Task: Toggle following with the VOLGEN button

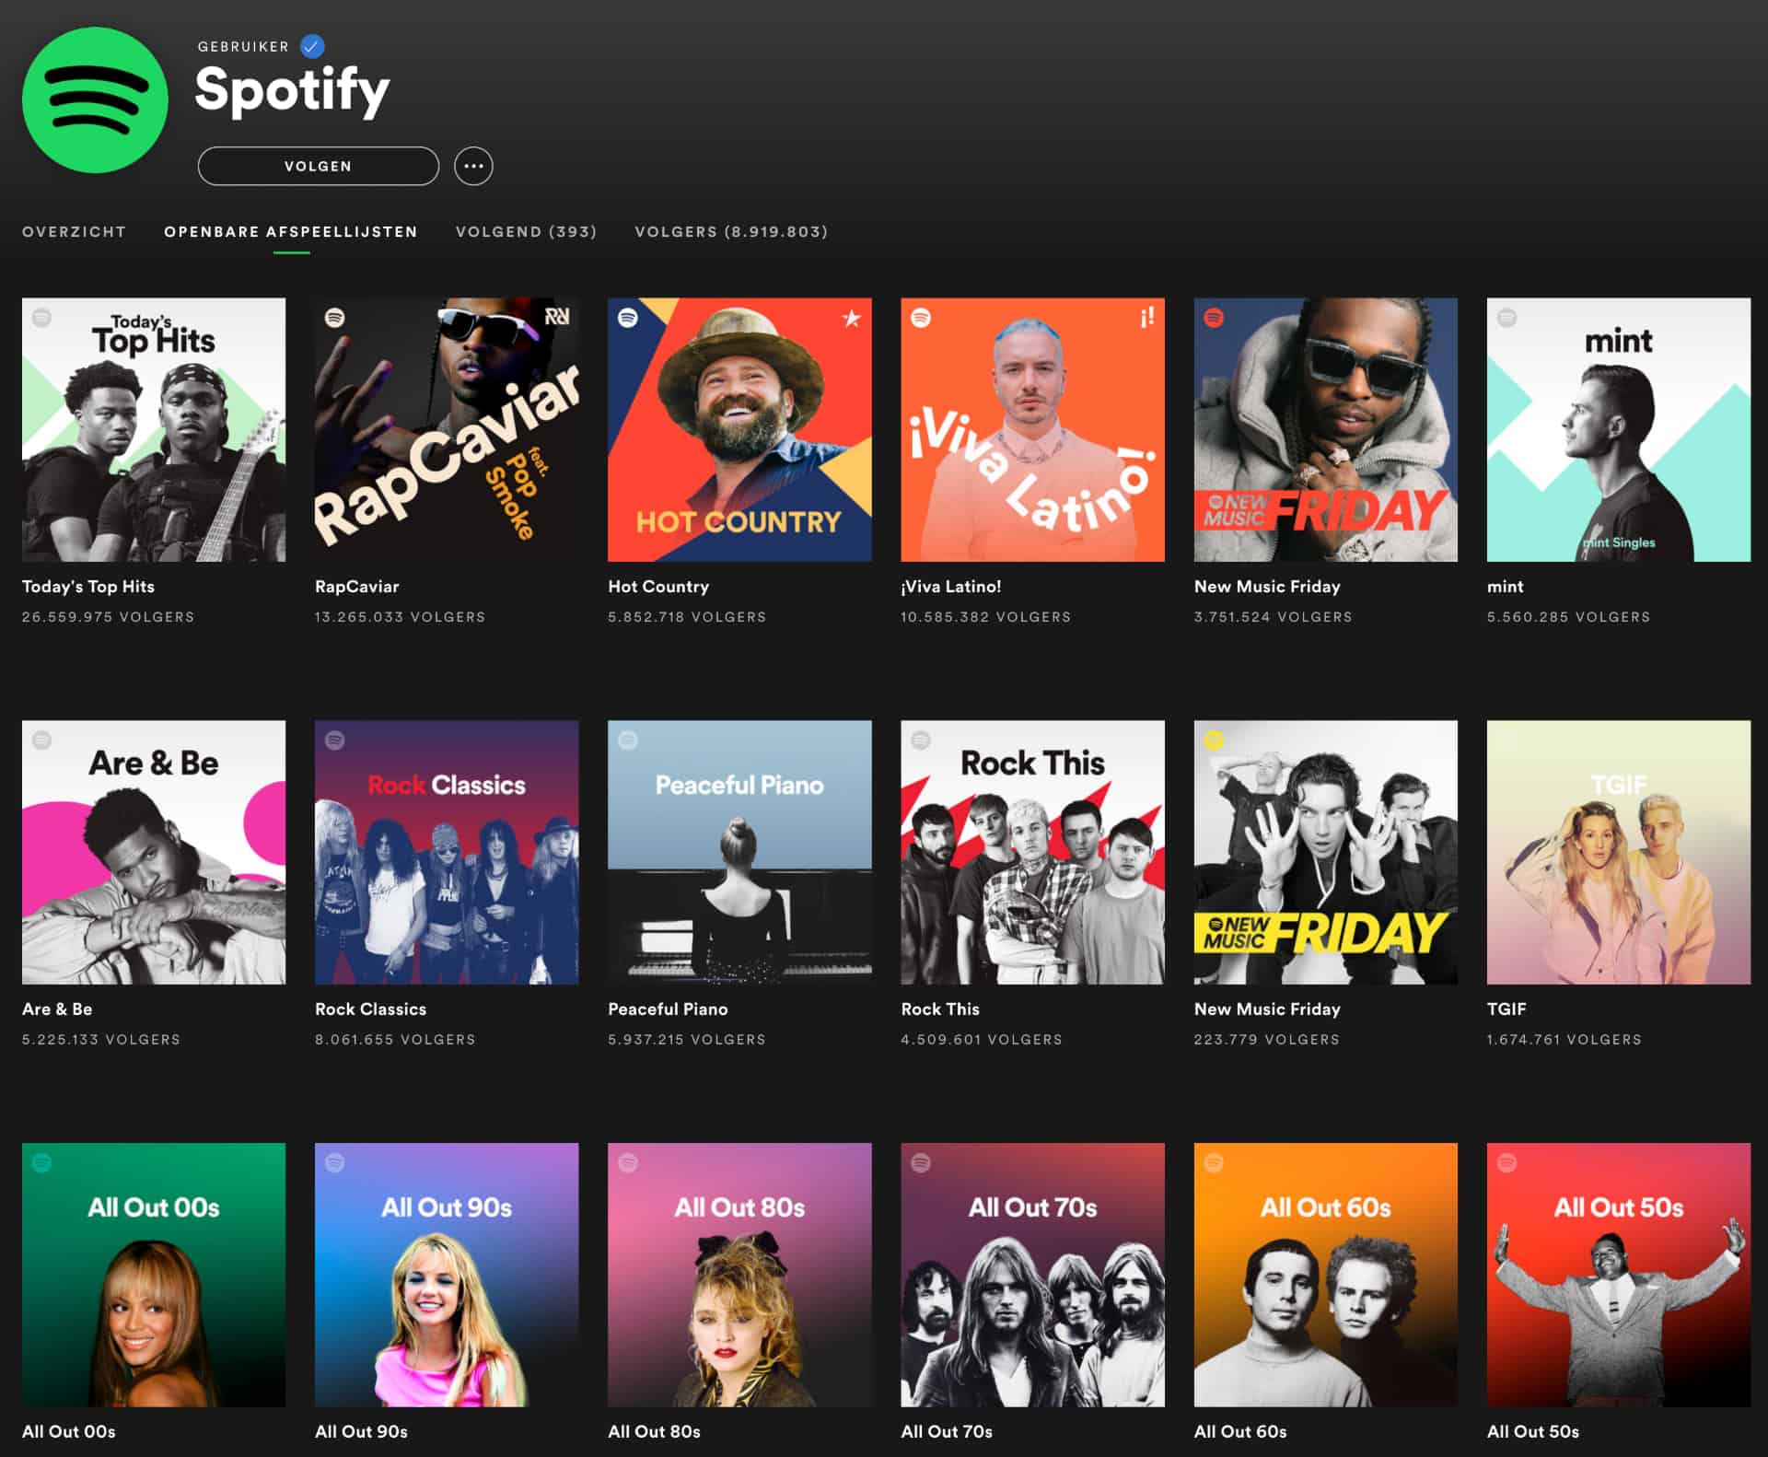Action: [x=317, y=166]
